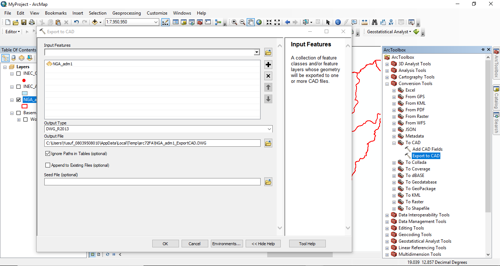Open the Identify tool
This screenshot has height=266, width=500.
[337, 22]
